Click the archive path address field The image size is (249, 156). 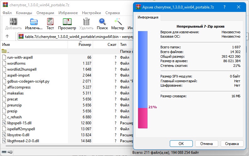(x=75, y=37)
